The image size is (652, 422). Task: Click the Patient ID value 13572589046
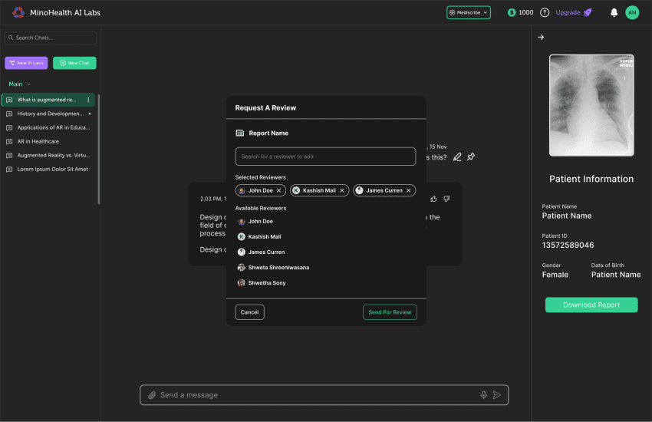(568, 246)
